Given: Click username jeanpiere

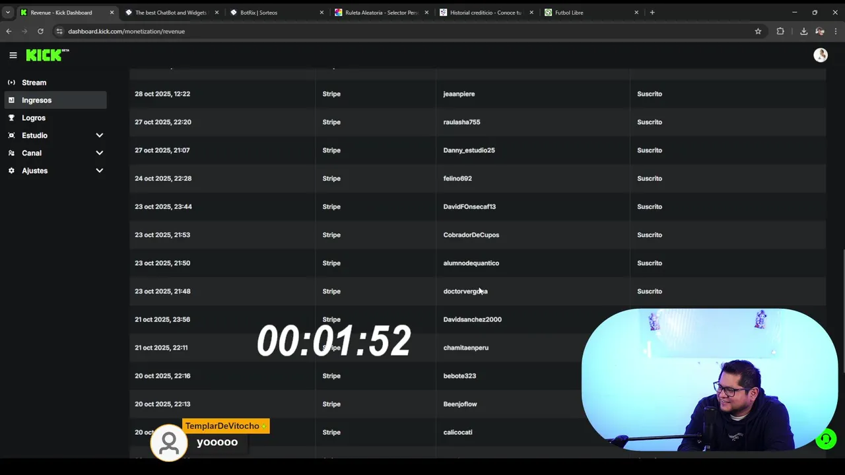Looking at the screenshot, I should click(459, 94).
